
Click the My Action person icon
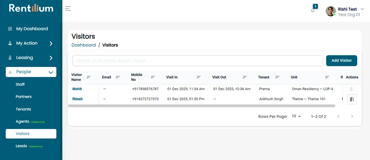10,43
